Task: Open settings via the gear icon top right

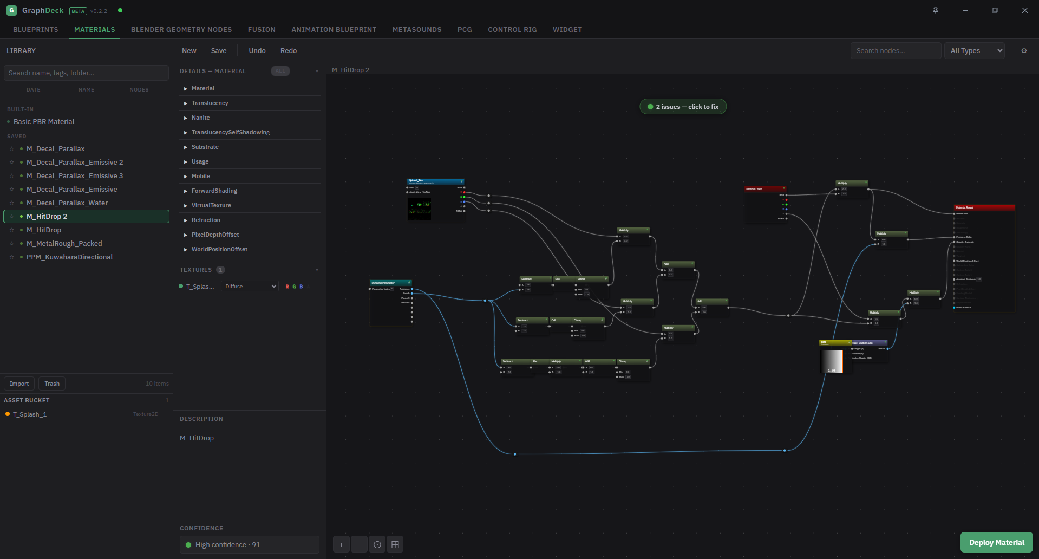Action: (1023, 50)
